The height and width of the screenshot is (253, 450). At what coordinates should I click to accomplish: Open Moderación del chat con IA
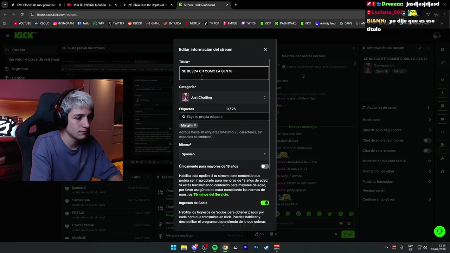(x=397, y=161)
